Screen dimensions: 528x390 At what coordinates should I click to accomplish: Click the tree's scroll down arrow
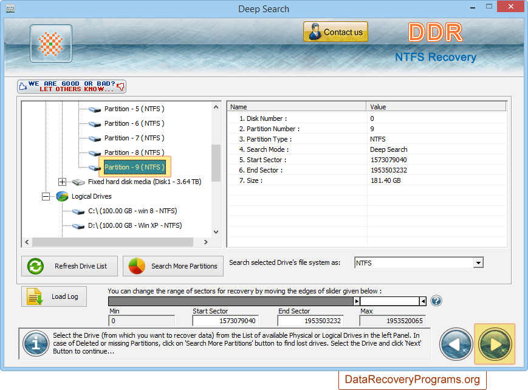tap(216, 232)
